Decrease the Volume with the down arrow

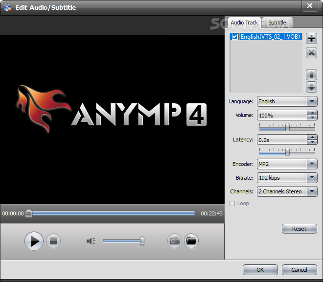312,117
